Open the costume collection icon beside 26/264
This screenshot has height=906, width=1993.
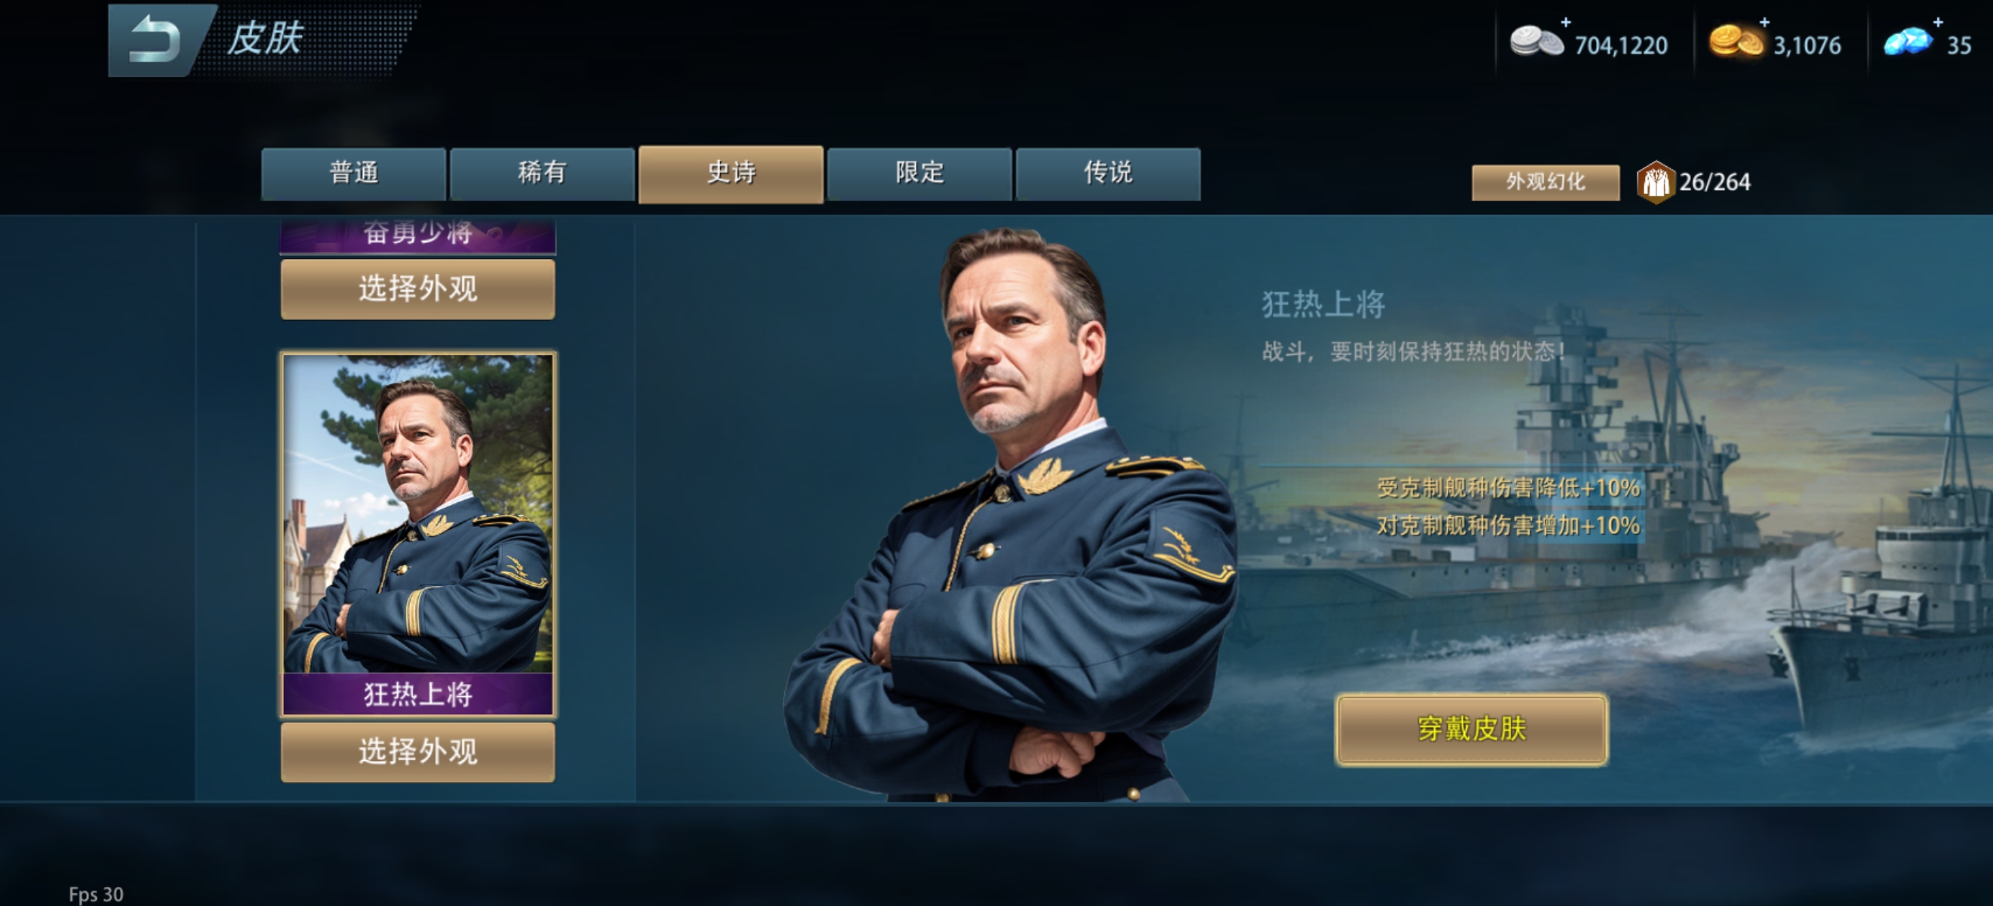coord(1655,182)
